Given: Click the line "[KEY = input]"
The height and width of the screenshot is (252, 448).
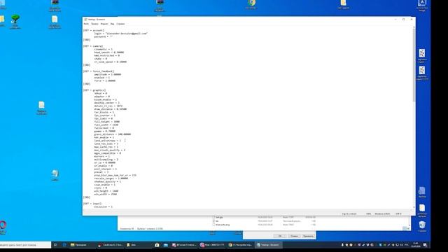Looking at the screenshot, I should (x=92, y=204).
